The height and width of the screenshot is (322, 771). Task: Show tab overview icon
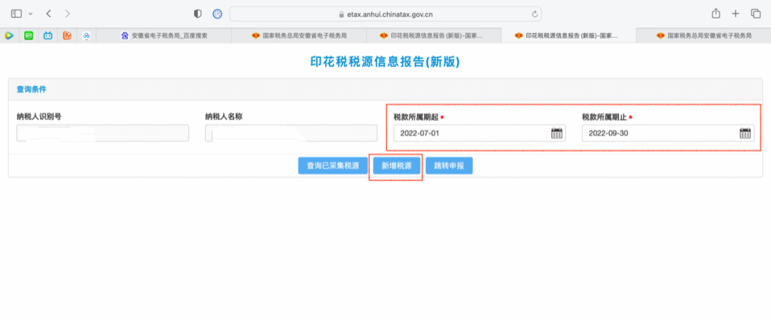click(756, 14)
